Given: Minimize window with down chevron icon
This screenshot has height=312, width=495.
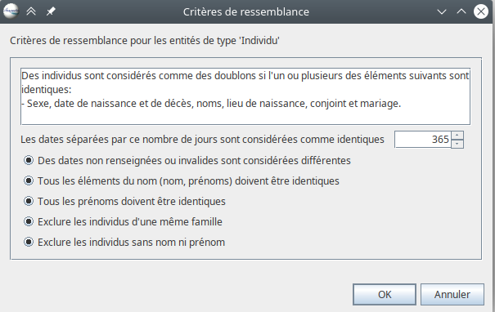Looking at the screenshot, I should [442, 12].
